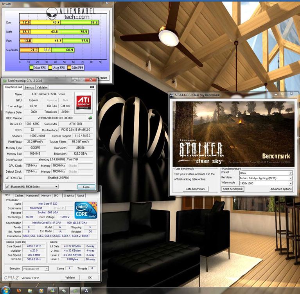The image size is (300, 294).
Task: Open Windows Explorer from the taskbar
Action: (30, 291)
